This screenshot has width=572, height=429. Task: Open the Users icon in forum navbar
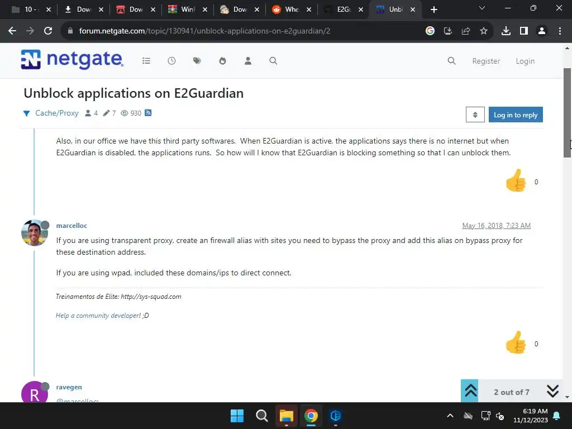tap(248, 61)
